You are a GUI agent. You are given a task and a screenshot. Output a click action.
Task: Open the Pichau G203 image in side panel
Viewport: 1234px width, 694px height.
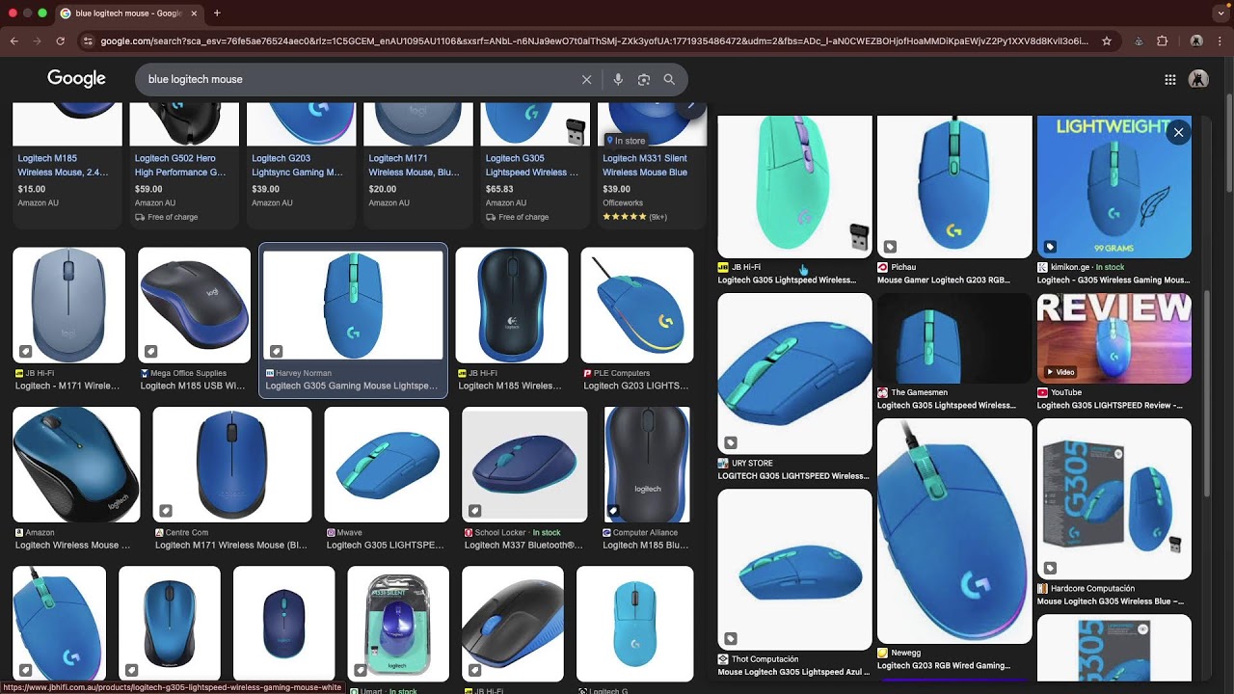coord(954,186)
